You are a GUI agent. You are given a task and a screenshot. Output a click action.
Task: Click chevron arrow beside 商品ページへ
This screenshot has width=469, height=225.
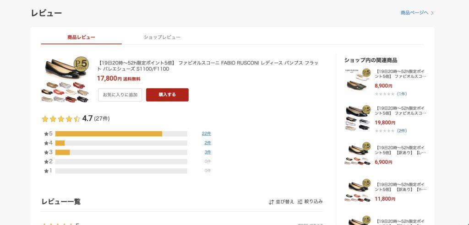click(432, 13)
